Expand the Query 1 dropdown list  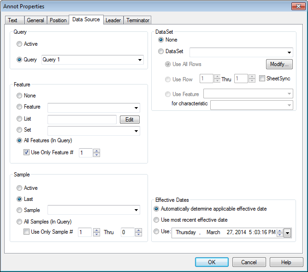coord(139,60)
